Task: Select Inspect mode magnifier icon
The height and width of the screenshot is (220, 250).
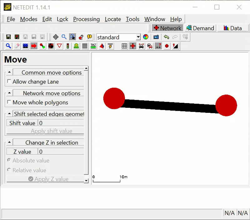Action: pyautogui.click(x=8, y=46)
